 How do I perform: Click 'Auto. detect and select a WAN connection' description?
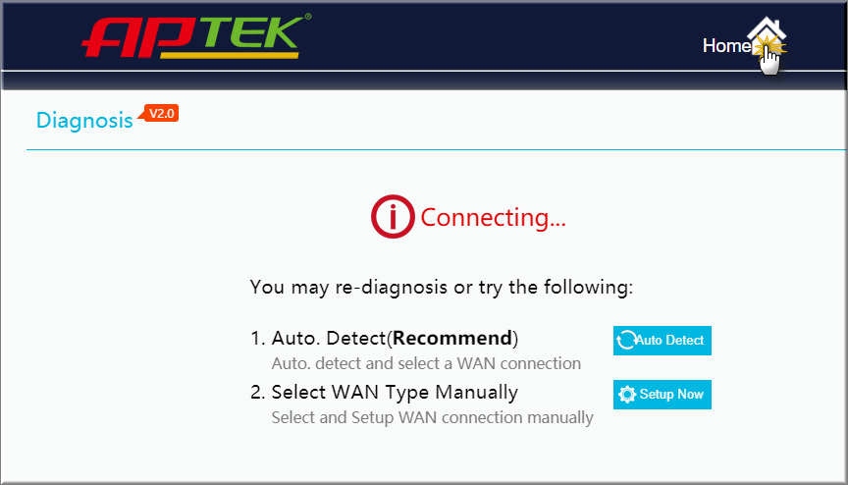coord(426,363)
